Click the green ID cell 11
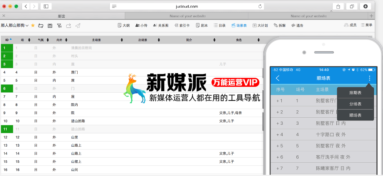 [x=7, y=129]
